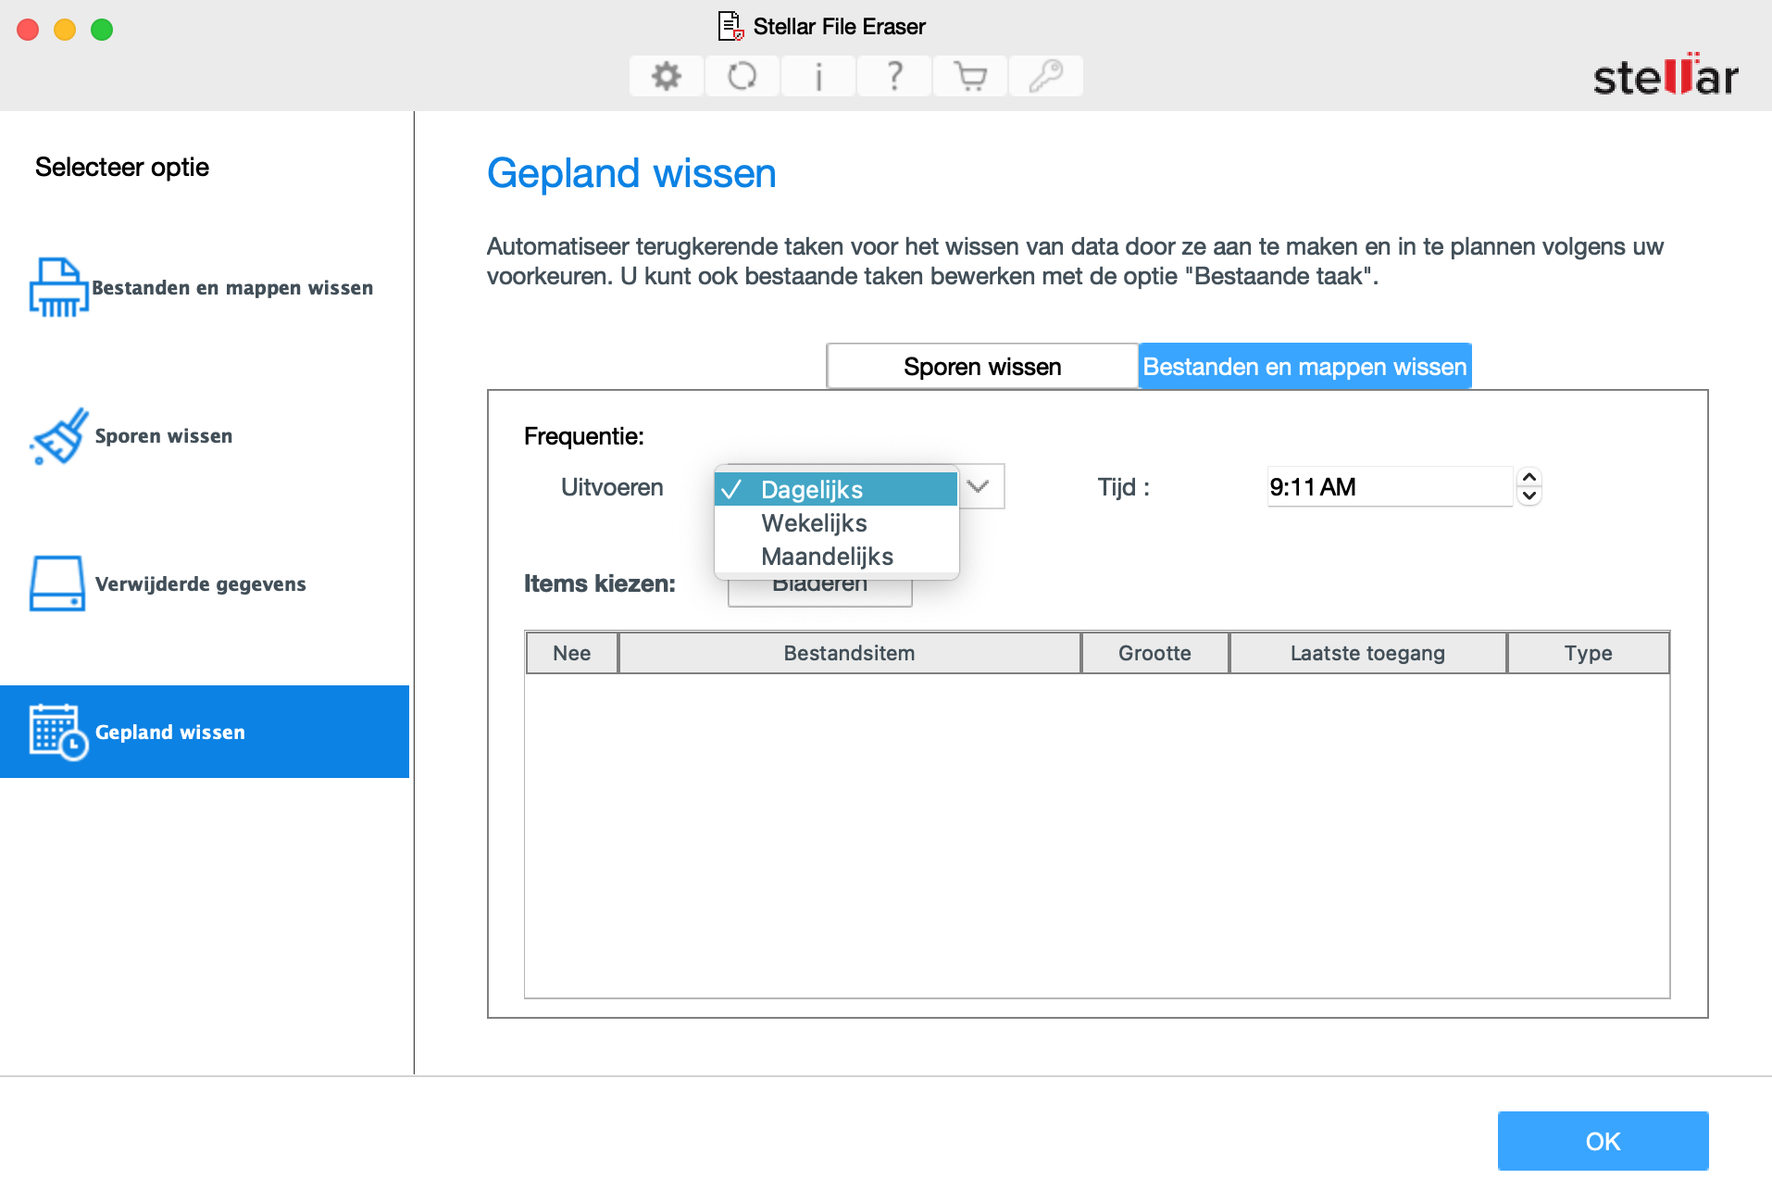Viewport: 1772px width, 1204px height.
Task: Click the Nee column header
Action: coord(572,653)
